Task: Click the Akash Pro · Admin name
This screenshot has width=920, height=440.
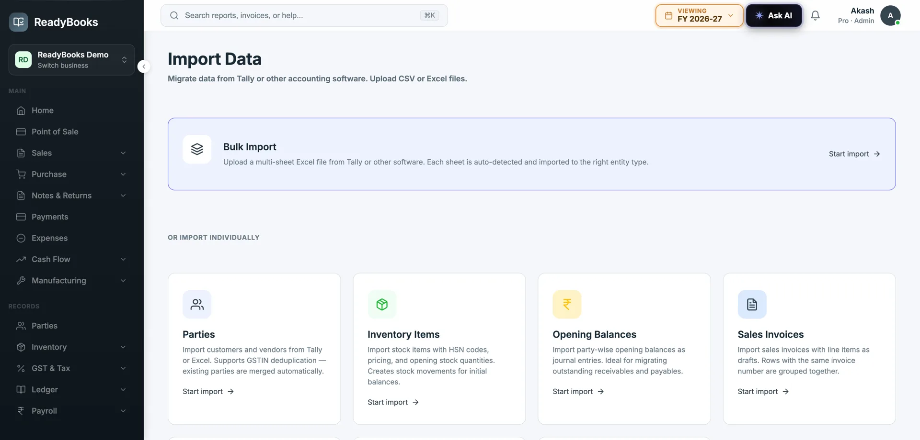Action: click(x=856, y=15)
